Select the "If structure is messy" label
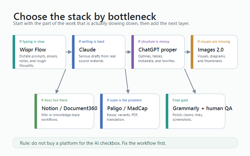The image size is (250, 156). (153, 41)
